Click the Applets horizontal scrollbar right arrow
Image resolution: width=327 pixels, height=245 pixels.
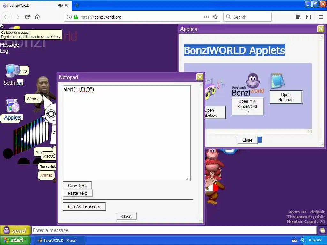309,131
